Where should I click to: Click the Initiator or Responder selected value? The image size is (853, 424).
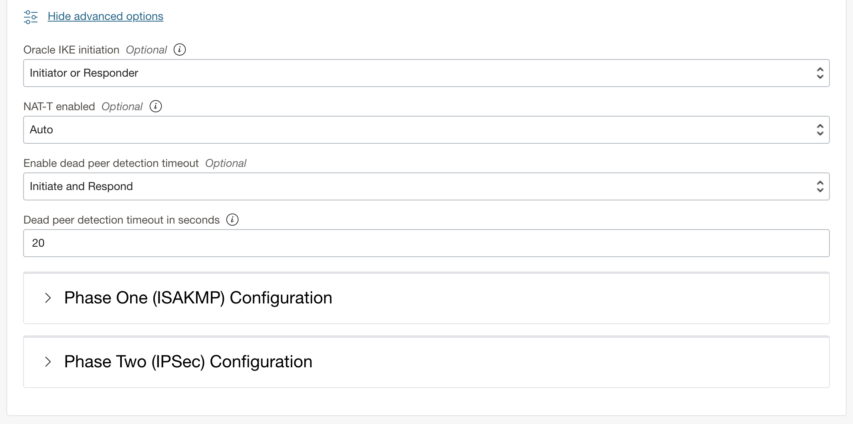coord(83,73)
